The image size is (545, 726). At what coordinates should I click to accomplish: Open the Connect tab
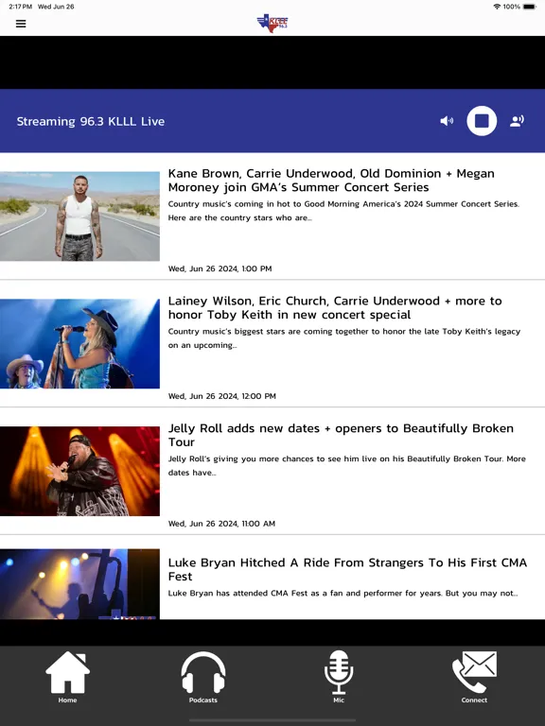(474, 677)
